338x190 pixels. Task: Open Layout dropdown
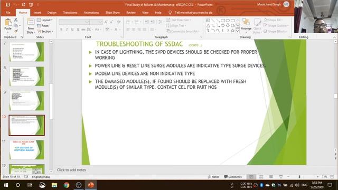(45, 20)
